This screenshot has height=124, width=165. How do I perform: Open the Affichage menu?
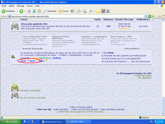tap(20, 6)
